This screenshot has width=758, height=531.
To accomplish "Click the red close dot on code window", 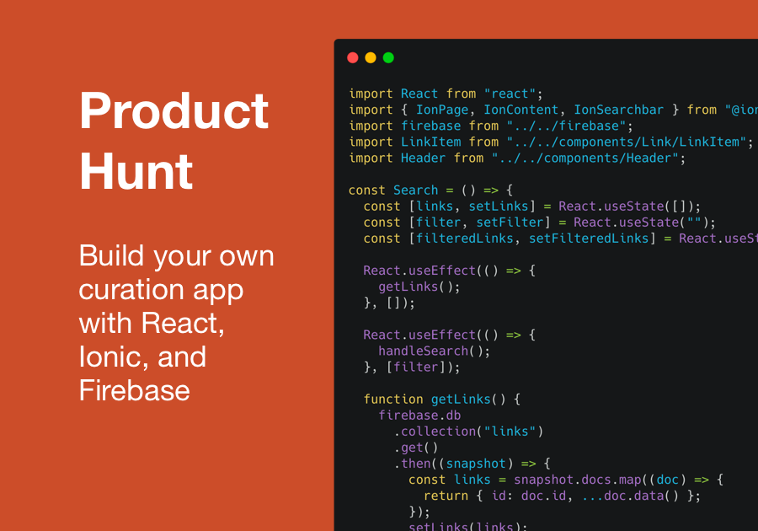I will [x=353, y=58].
